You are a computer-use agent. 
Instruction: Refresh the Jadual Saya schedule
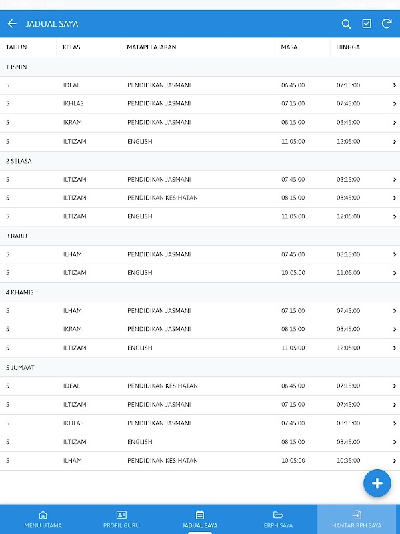(x=387, y=24)
